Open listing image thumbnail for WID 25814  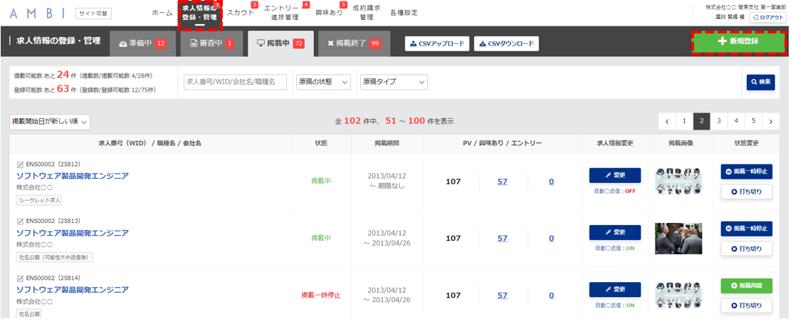(x=678, y=296)
